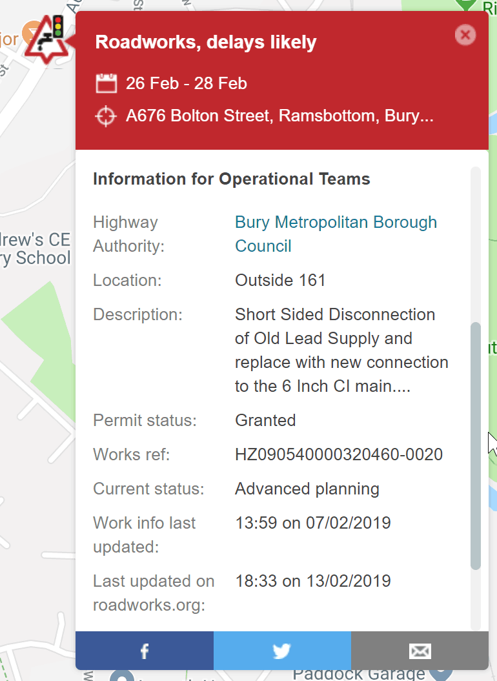Share roadworks on Facebook

tap(145, 651)
